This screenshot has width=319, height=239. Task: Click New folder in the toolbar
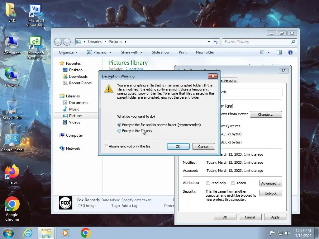[x=205, y=52]
